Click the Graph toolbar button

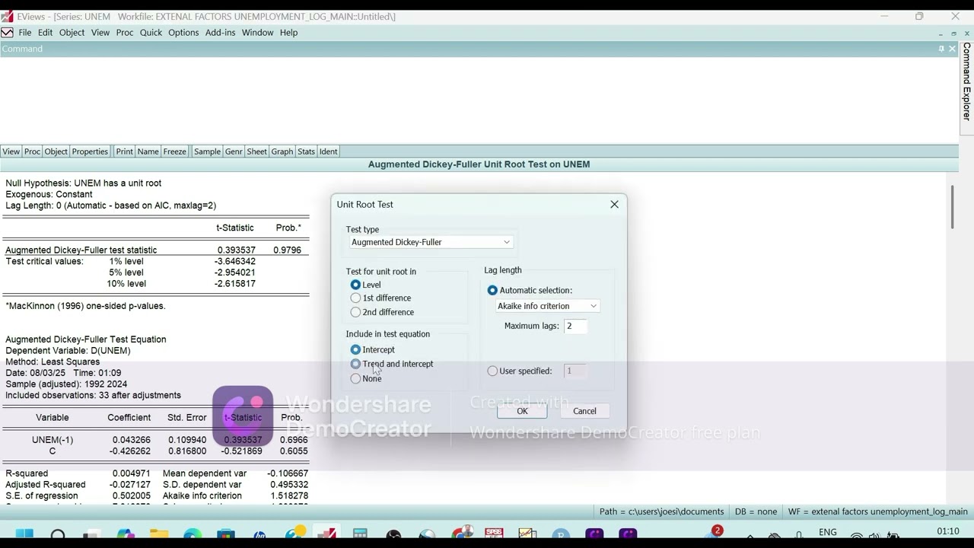pyautogui.click(x=282, y=151)
